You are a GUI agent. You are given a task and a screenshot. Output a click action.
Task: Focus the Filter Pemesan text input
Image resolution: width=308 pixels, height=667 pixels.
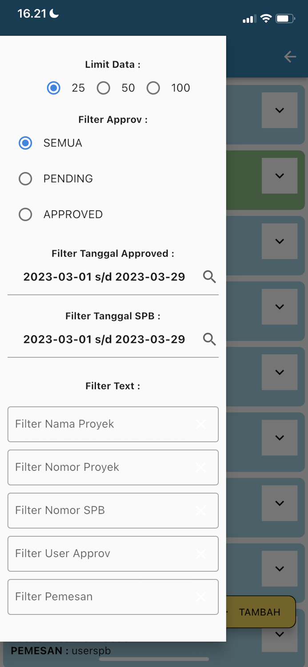pyautogui.click(x=100, y=597)
